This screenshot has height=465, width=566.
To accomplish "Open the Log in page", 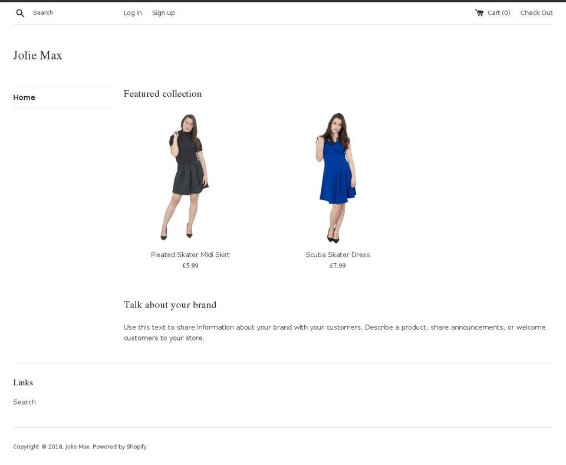I will tap(133, 13).
